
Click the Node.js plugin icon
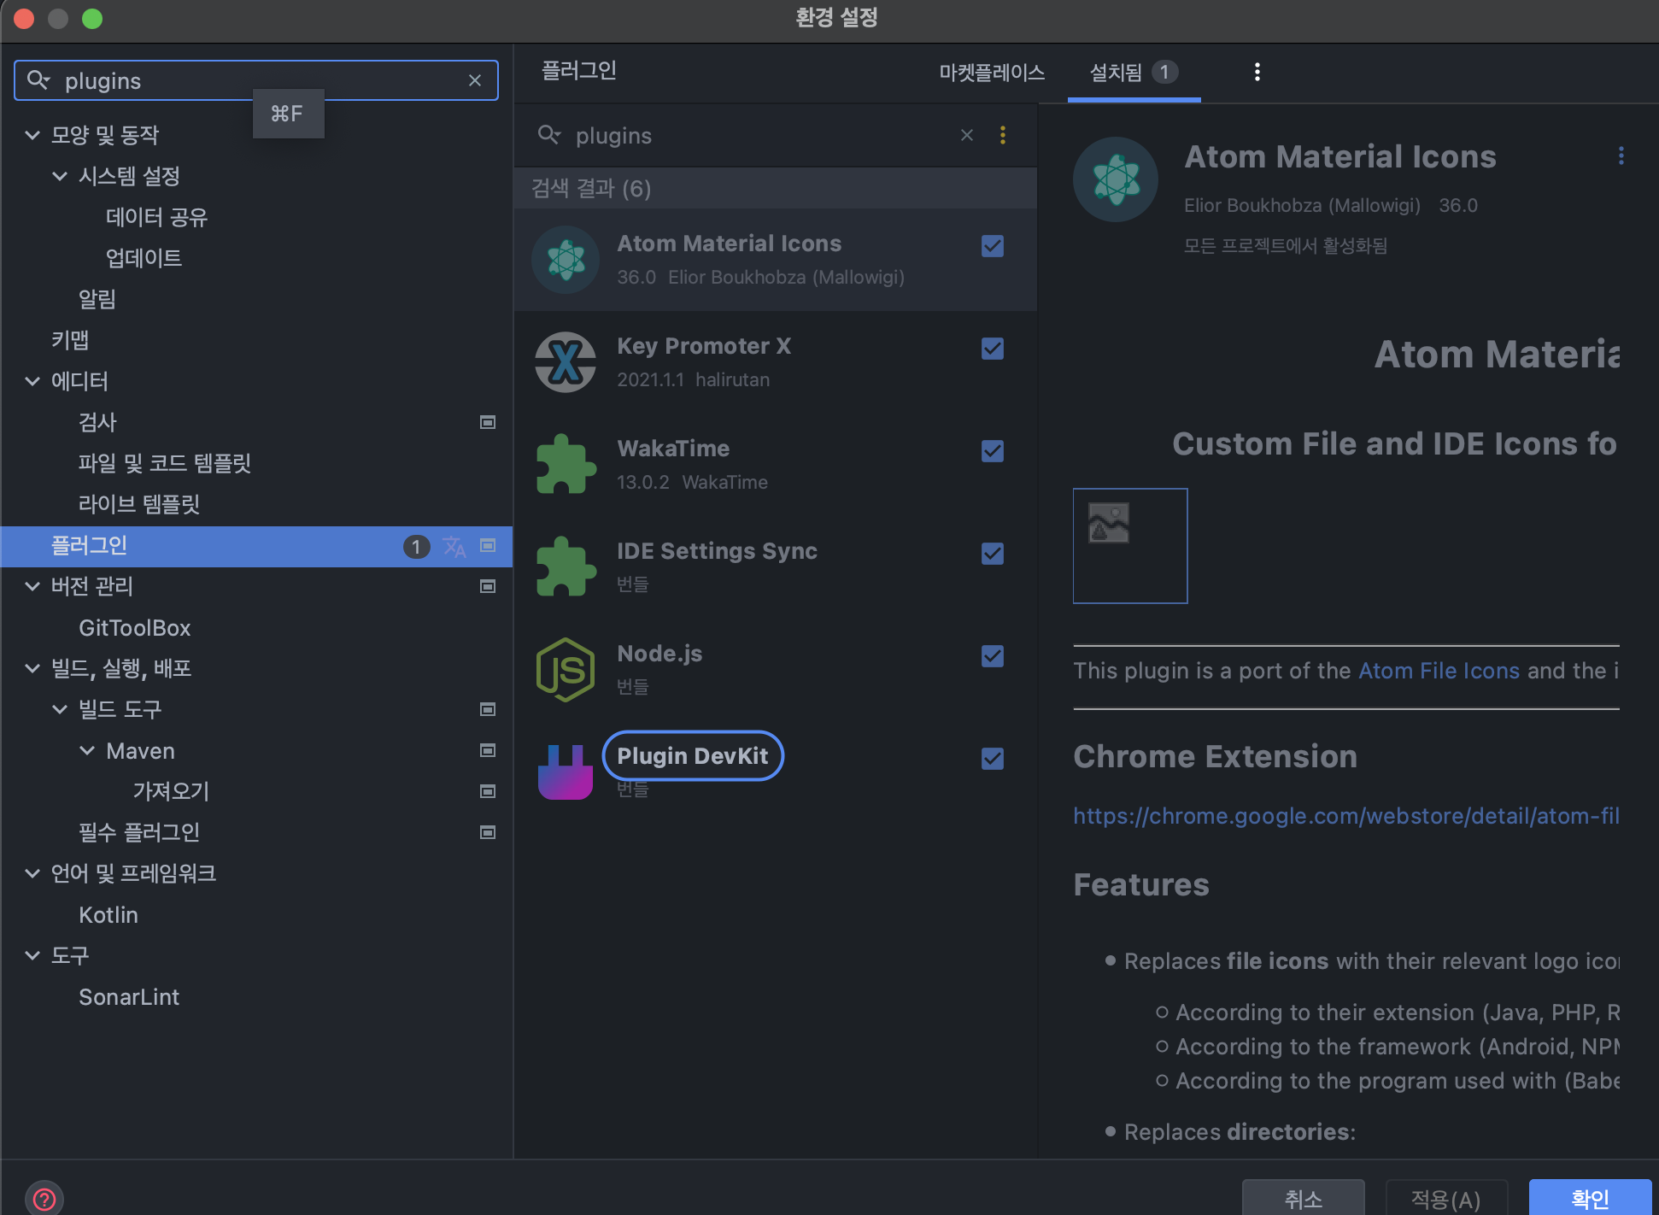click(565, 670)
